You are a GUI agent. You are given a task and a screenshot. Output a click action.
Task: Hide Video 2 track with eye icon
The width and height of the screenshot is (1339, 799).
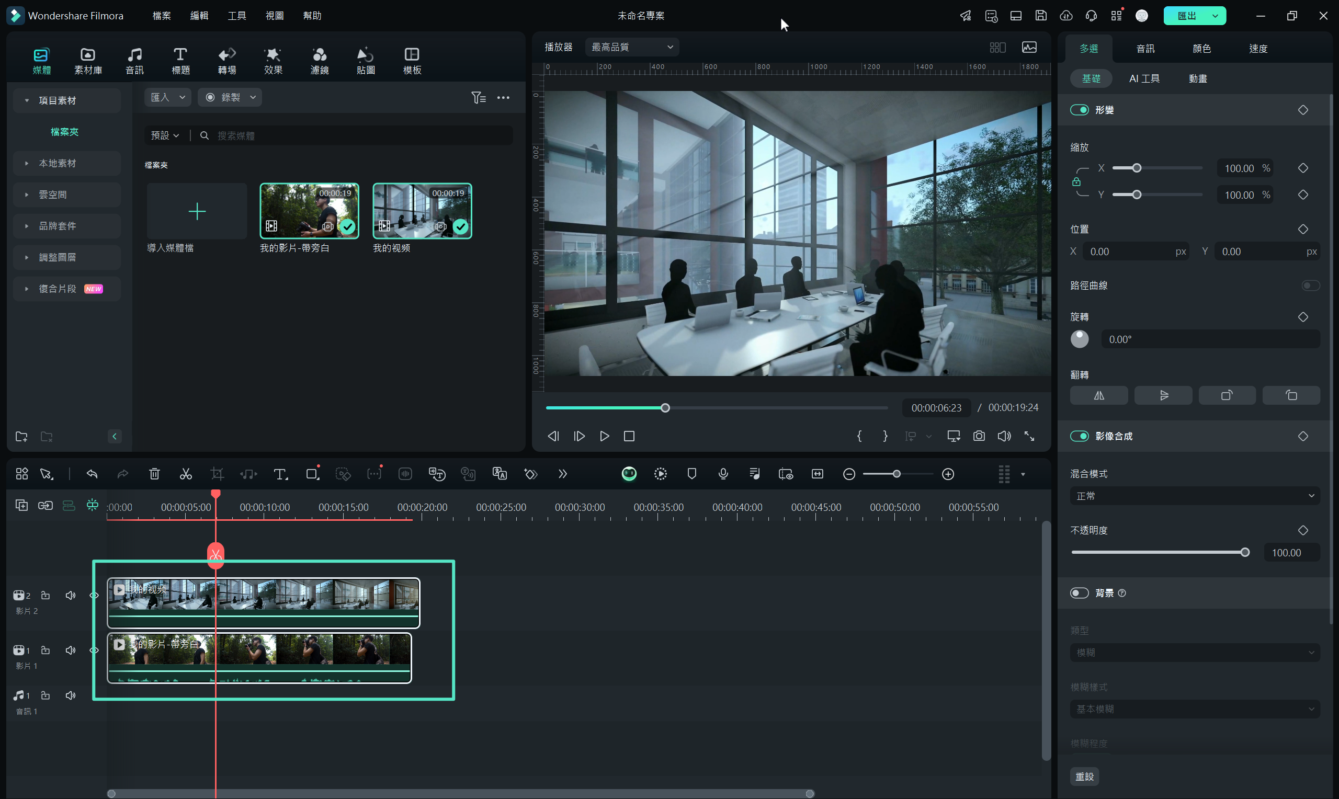(x=94, y=595)
